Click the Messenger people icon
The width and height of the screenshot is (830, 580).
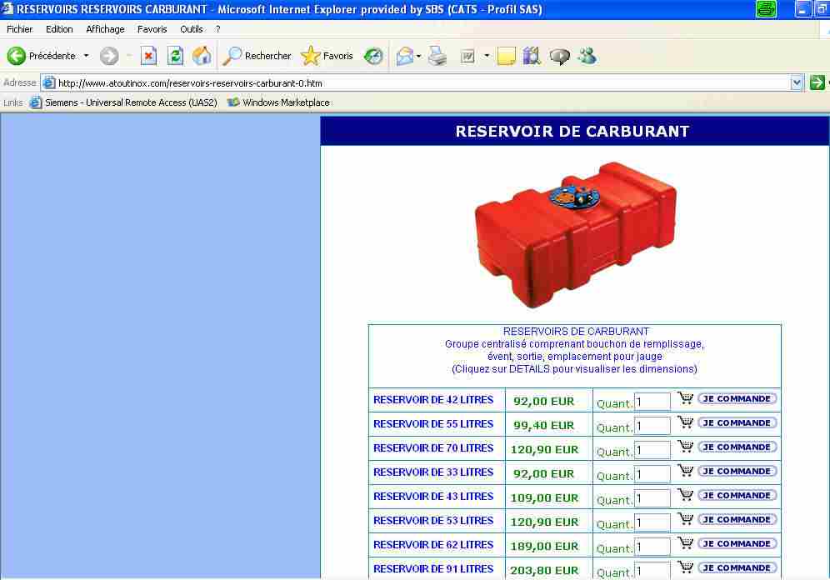click(587, 56)
